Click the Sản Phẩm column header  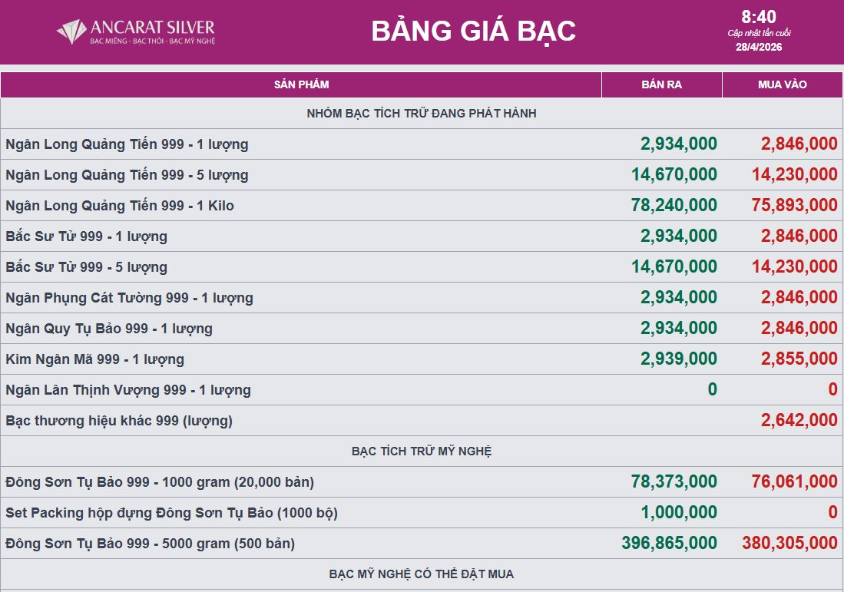coord(301,84)
